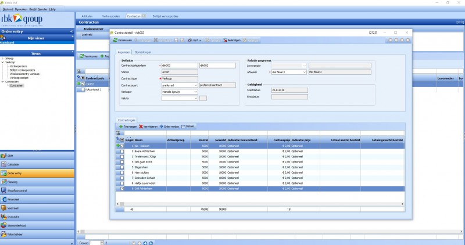Collapse the Order entry side panel
Viewport: 465px width, 245px height.
(x=71, y=31)
